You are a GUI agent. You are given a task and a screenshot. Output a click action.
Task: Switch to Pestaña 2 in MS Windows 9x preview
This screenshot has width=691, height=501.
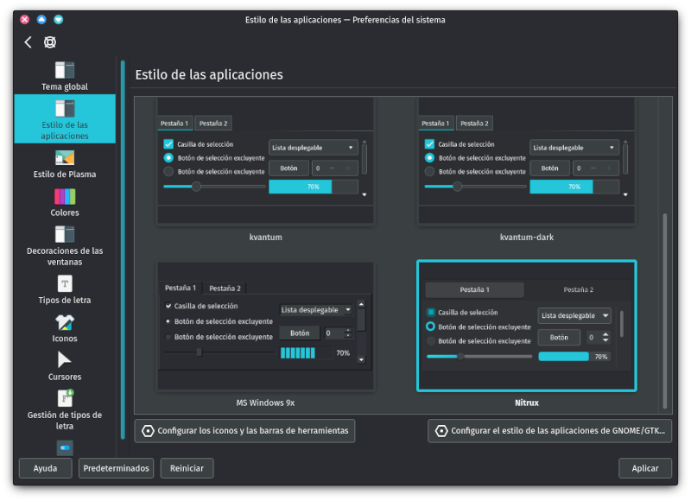(x=225, y=288)
